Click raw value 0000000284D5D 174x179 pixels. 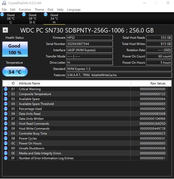(x=153, y=124)
